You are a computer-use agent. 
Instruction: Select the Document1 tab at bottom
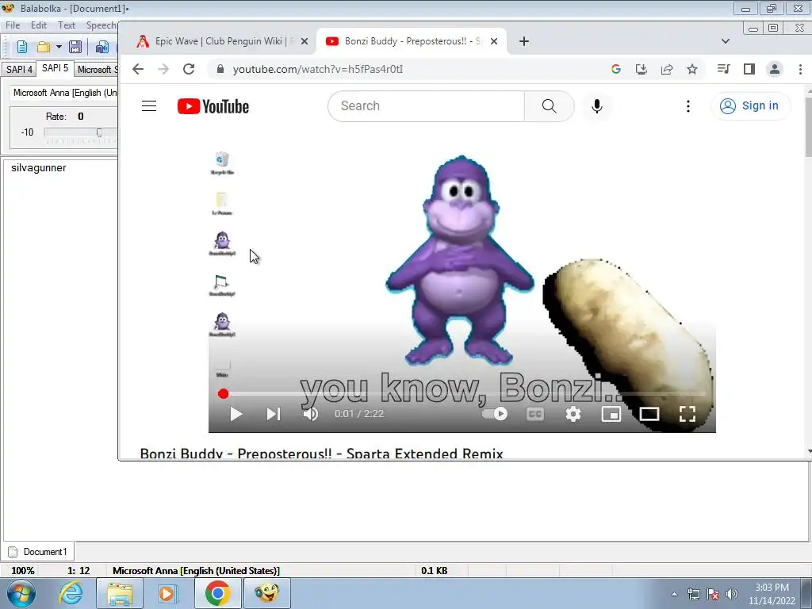tap(38, 552)
